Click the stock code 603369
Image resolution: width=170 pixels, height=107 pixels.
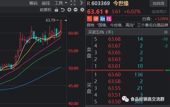(x=101, y=3)
